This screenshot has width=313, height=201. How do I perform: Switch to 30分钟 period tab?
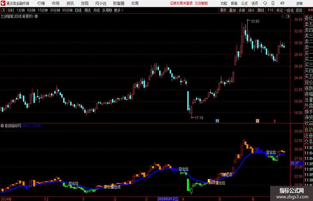click(55, 10)
